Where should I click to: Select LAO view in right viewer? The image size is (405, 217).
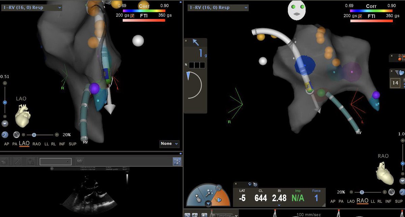pos(351,201)
